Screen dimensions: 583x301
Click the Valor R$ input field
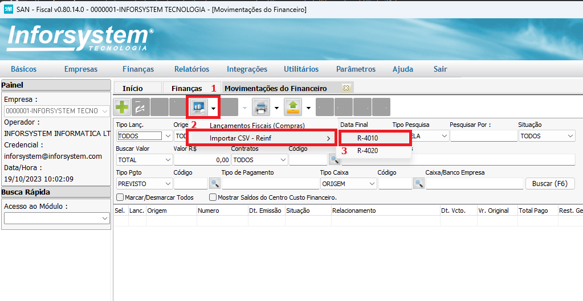click(202, 160)
